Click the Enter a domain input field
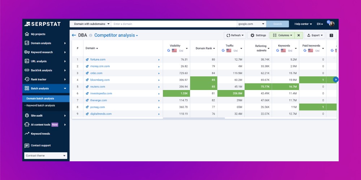Screen dimensions: 361x180 tap(174, 24)
